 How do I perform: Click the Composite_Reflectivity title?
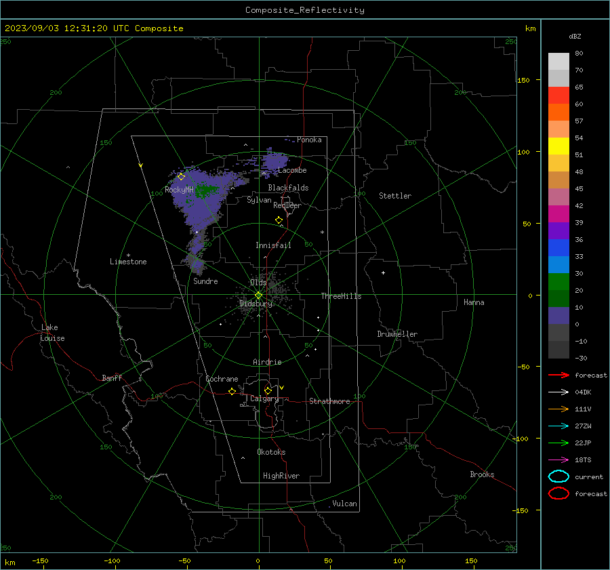[x=305, y=10]
